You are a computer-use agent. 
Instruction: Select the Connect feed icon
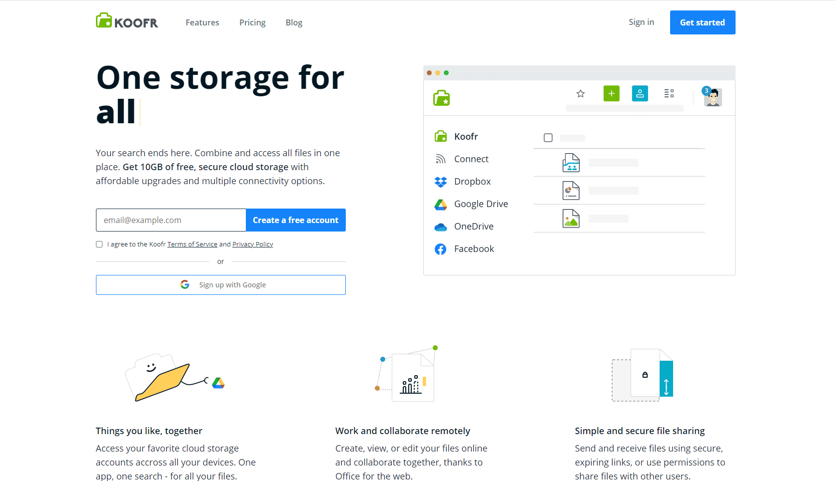point(440,159)
